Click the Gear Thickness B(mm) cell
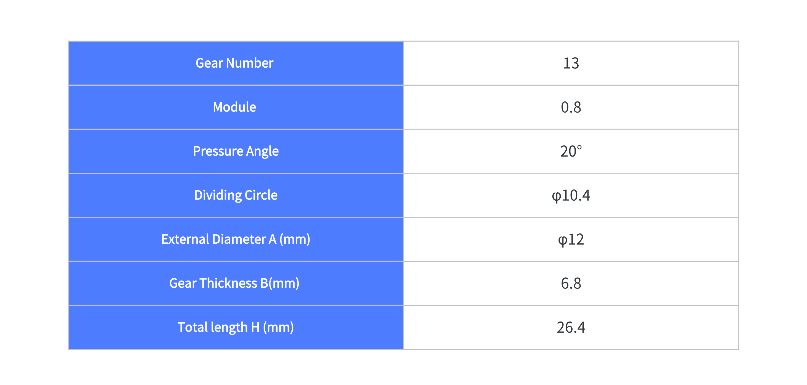This screenshot has height=385, width=807. click(x=236, y=283)
